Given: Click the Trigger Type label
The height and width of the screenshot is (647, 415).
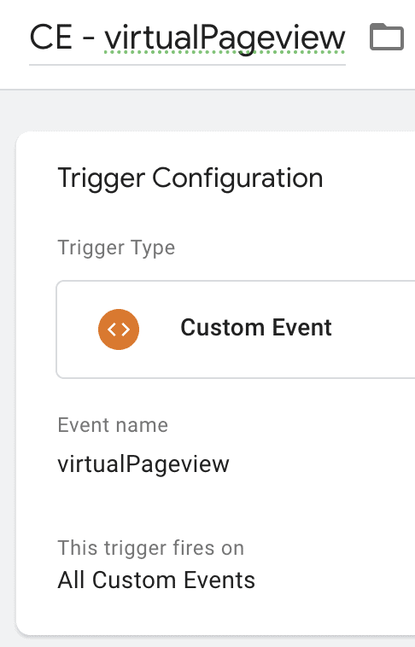Looking at the screenshot, I should click(116, 248).
